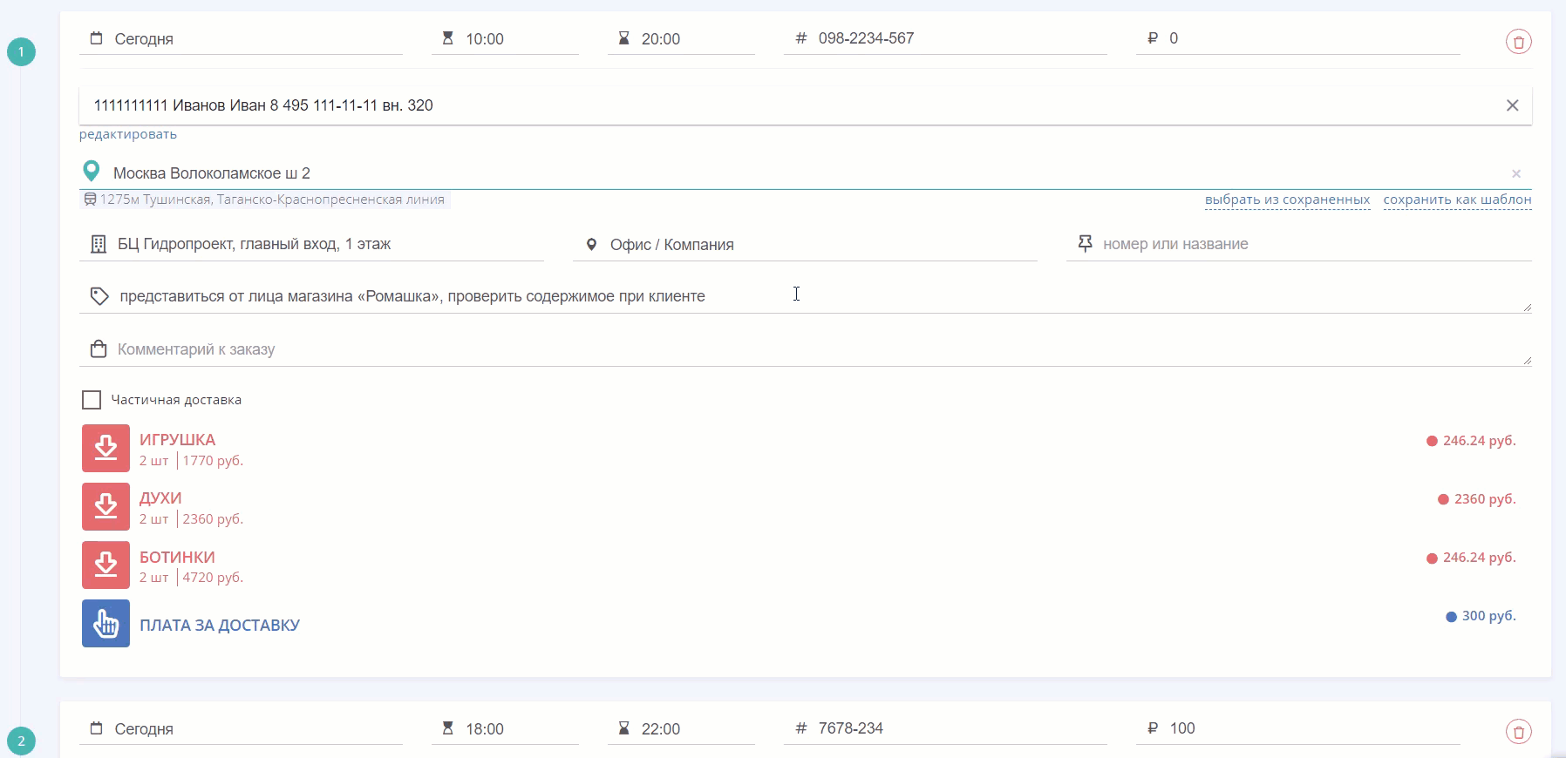Click the hourglass icon beside 10:00
Viewport: 1566px width, 758px height.
(447, 38)
